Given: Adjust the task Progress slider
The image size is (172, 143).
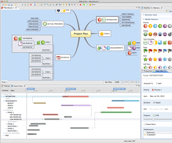Looking at the screenshot, I should 153,119.
